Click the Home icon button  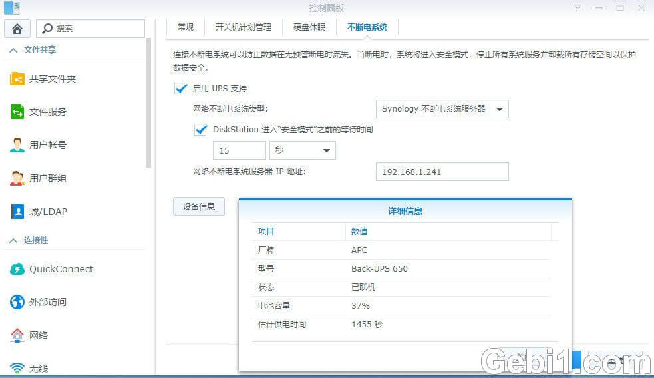click(x=17, y=29)
